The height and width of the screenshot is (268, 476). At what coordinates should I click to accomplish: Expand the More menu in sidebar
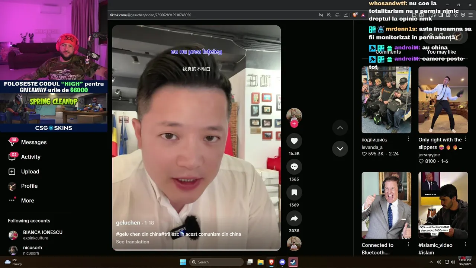tap(28, 201)
